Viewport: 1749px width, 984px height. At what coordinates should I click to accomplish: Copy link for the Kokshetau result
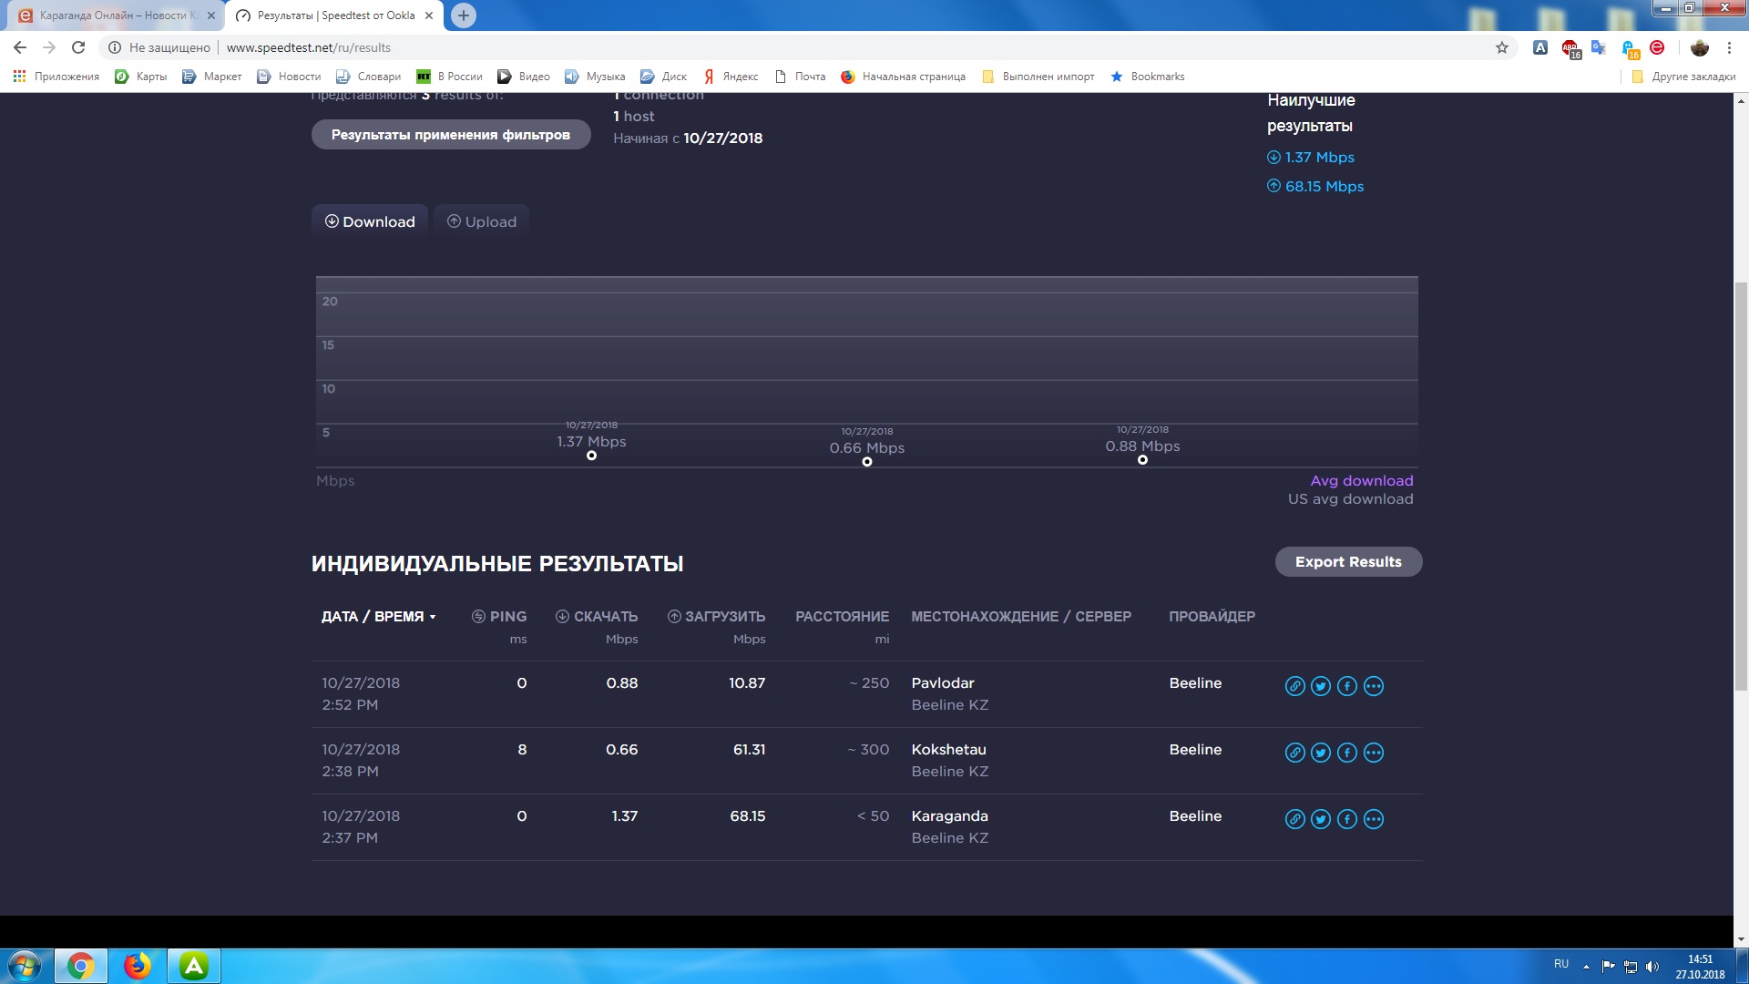coord(1294,753)
